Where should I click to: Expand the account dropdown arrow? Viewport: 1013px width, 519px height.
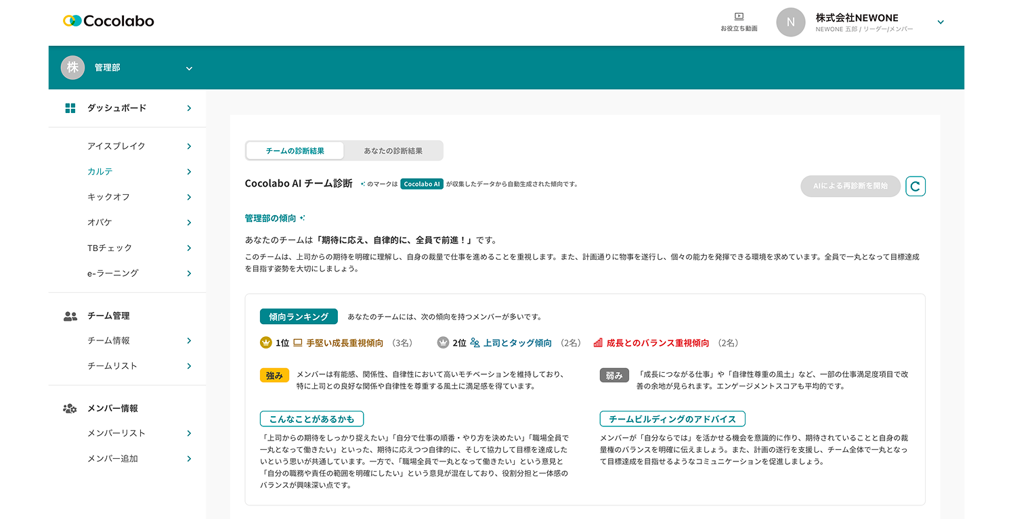point(941,22)
